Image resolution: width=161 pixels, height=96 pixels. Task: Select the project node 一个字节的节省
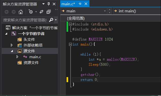(x=31, y=34)
